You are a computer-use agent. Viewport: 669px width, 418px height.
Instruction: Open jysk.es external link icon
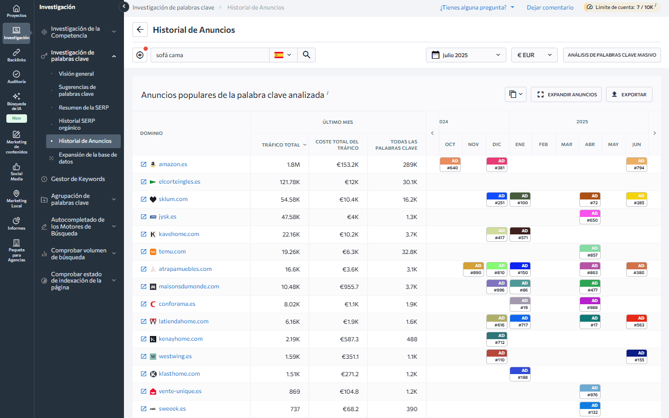pos(144,217)
